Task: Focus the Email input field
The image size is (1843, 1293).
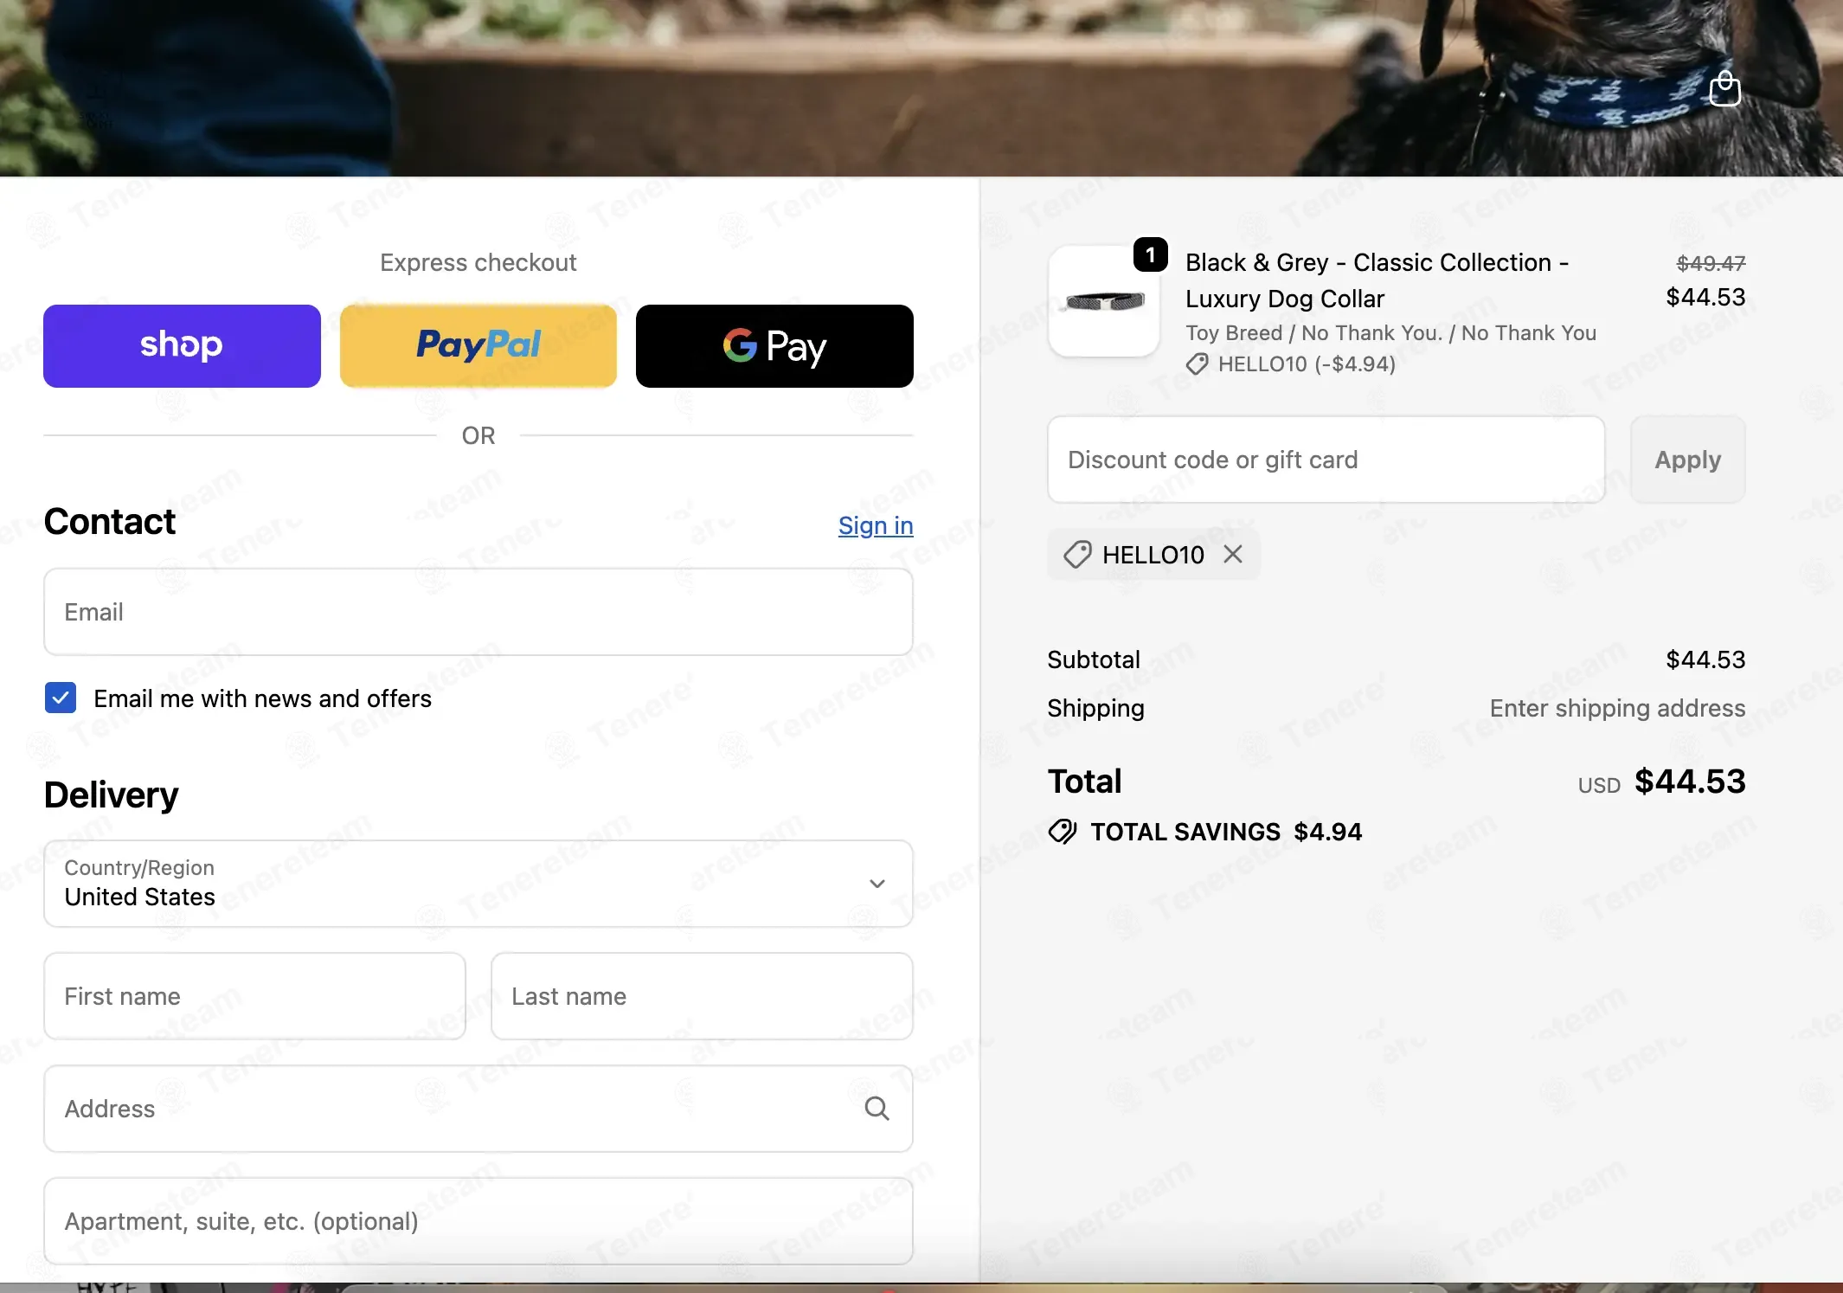Action: pos(478,612)
